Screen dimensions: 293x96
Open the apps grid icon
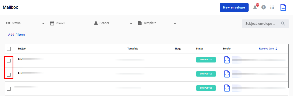pyautogui.click(x=272, y=7)
